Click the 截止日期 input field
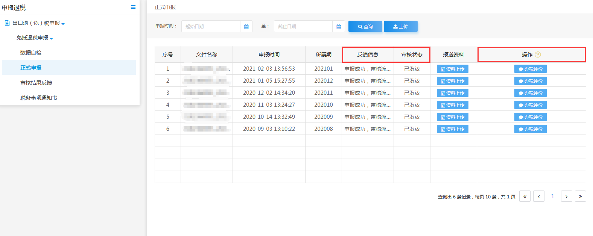The image size is (593, 236). [x=303, y=26]
